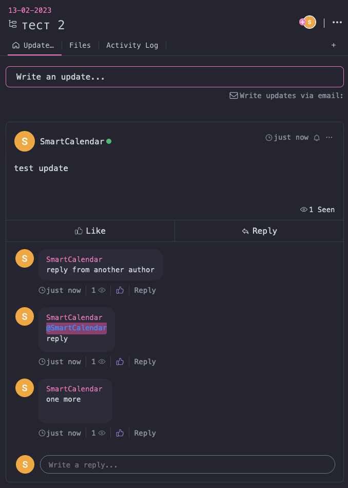Click thumbs-up under the 'one more' reply
This screenshot has width=348, height=488.
[120, 433]
